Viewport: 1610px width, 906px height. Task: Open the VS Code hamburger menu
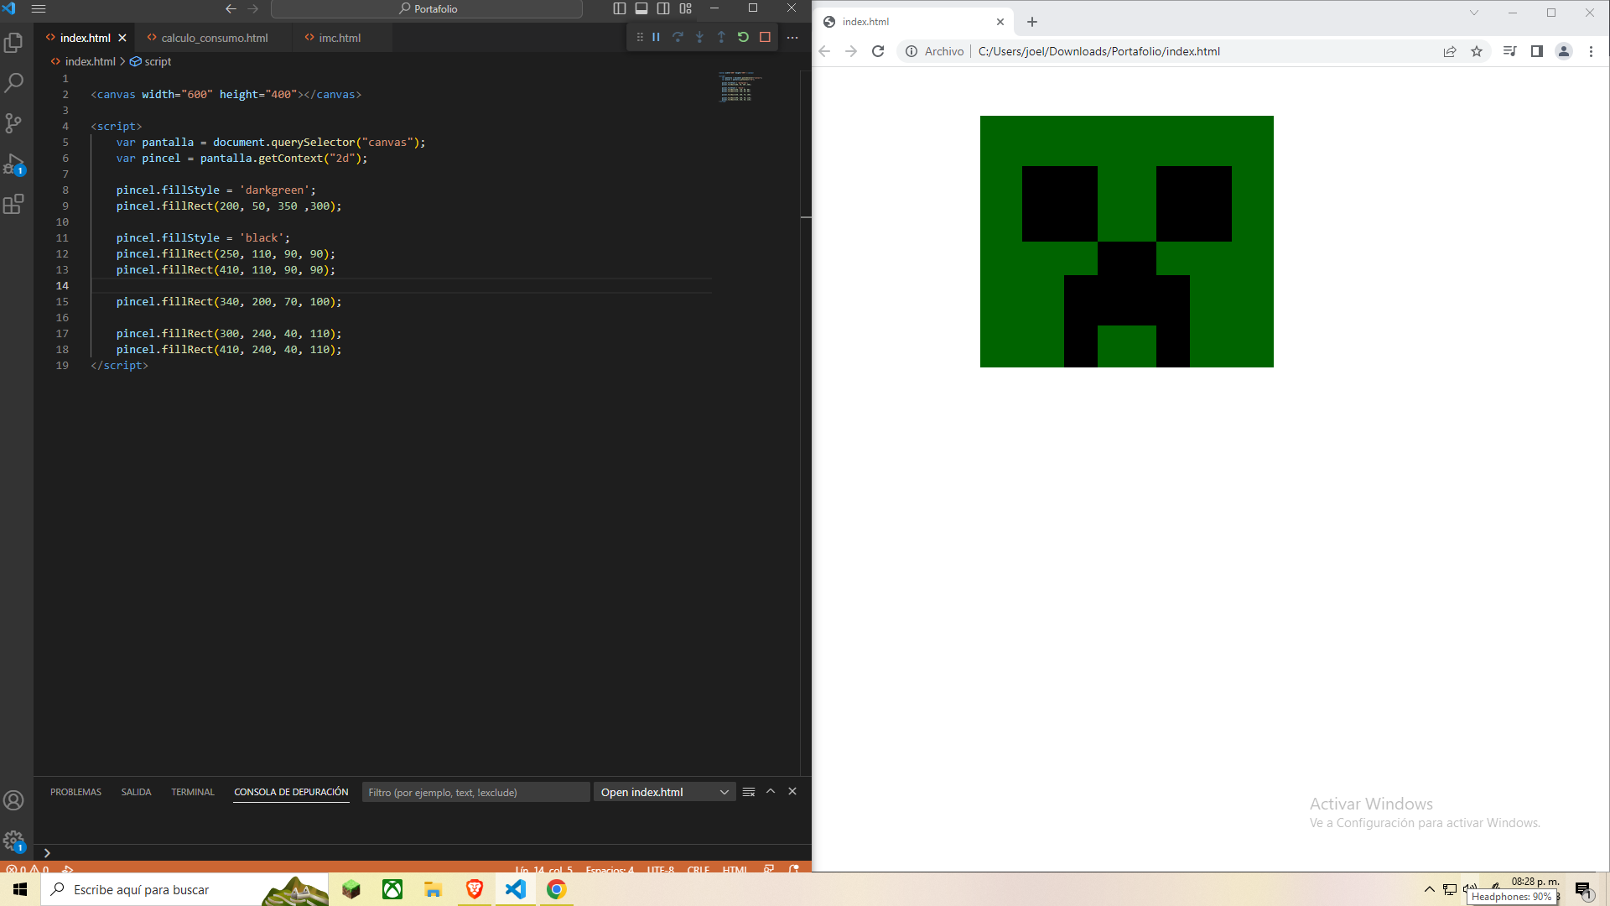[x=39, y=9]
